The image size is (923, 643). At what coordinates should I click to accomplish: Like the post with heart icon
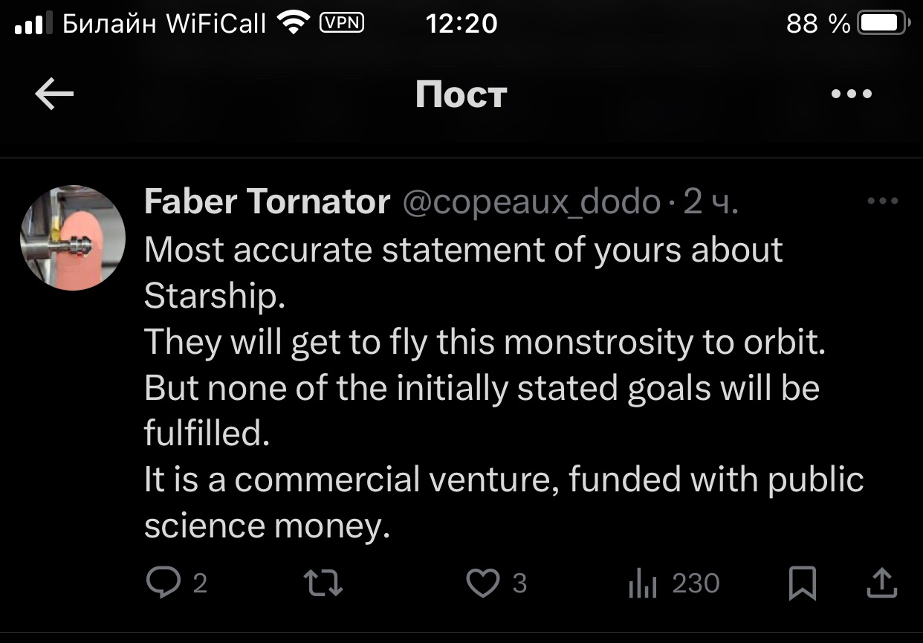click(x=482, y=583)
